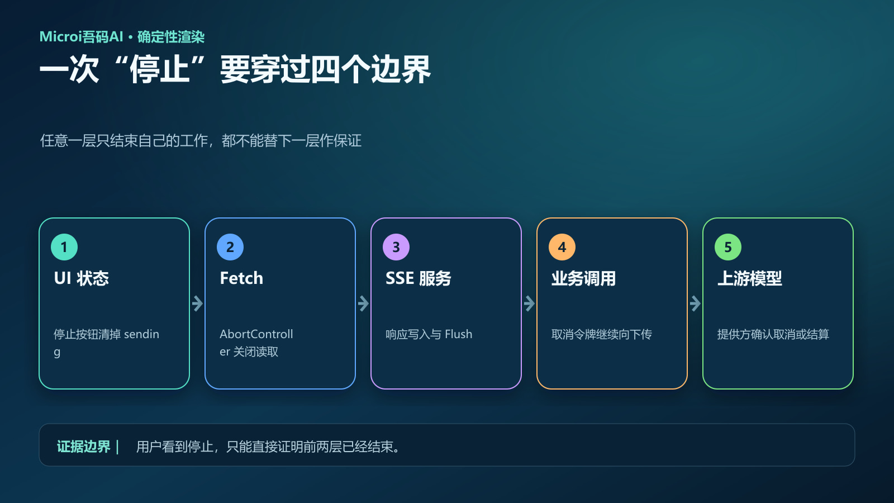Select the 'SSE 服务' card heading
This screenshot has width=894, height=503.
[x=419, y=278]
